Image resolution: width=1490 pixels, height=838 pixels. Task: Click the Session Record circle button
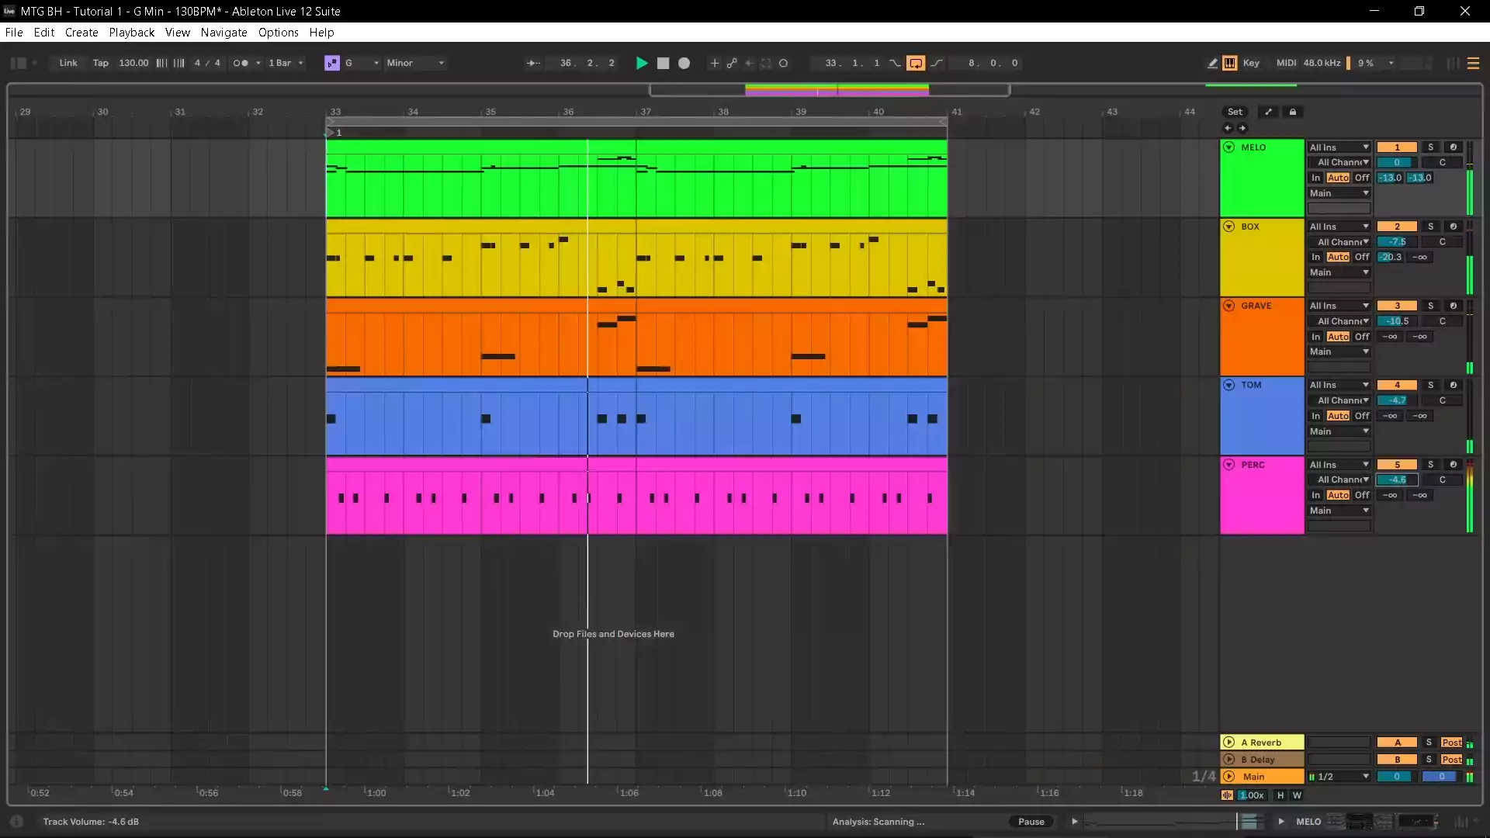(783, 63)
